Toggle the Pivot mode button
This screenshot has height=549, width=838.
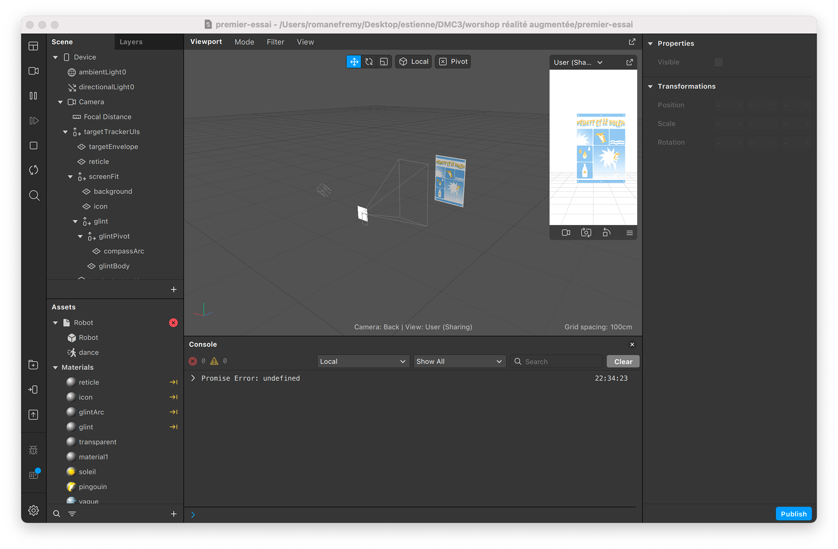click(453, 62)
